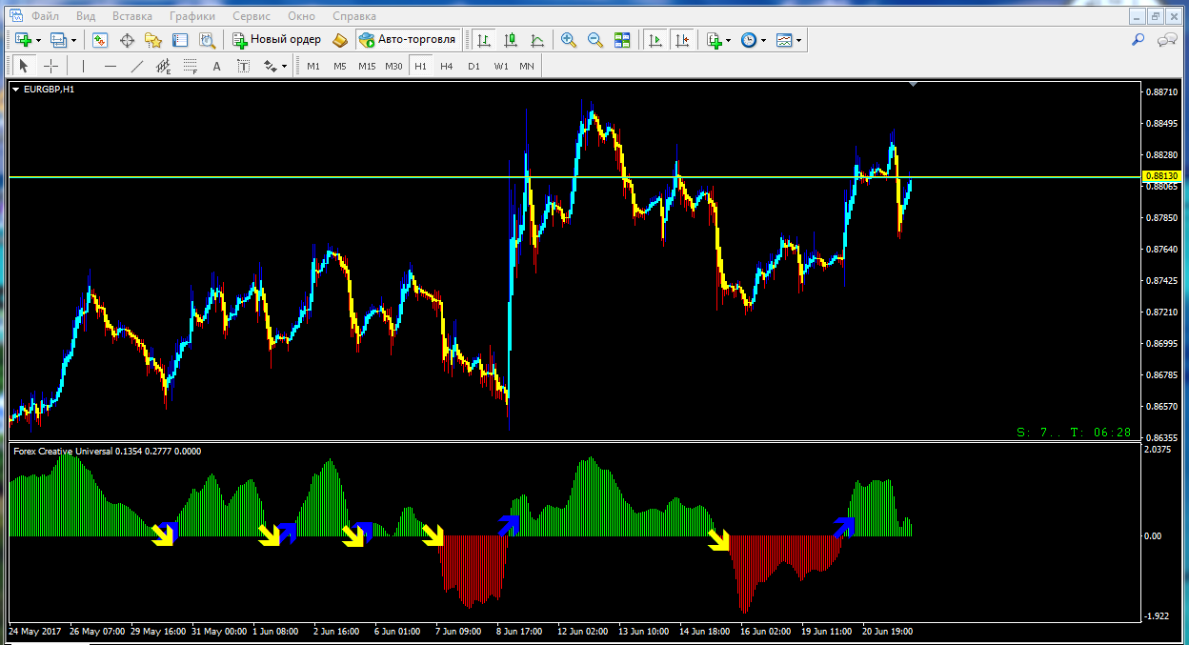The width and height of the screenshot is (1189, 645).
Task: Expand the arrows objects dropdown
Action: tap(284, 66)
